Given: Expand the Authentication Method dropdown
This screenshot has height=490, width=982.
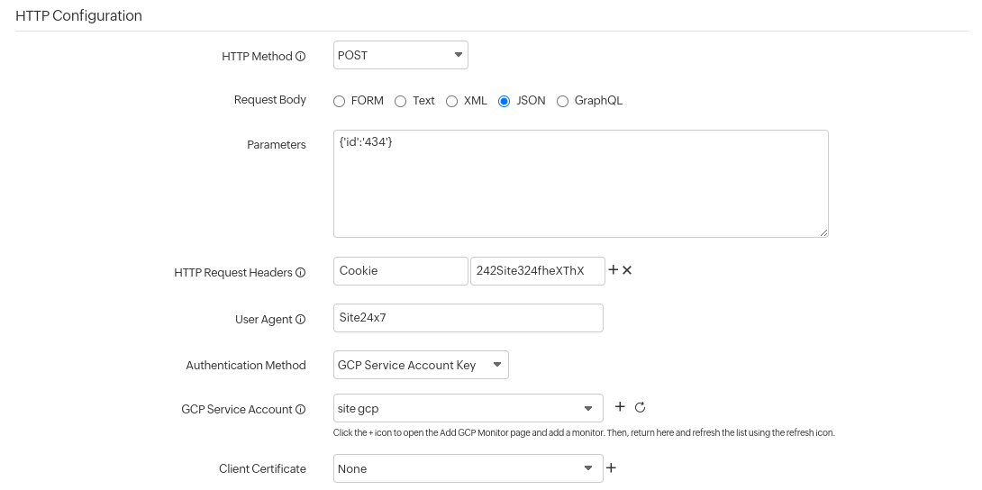Looking at the screenshot, I should pyautogui.click(x=420, y=365).
